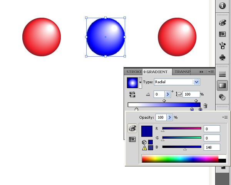Open the Info panel icon
231x185 pixels.
pos(222,6)
